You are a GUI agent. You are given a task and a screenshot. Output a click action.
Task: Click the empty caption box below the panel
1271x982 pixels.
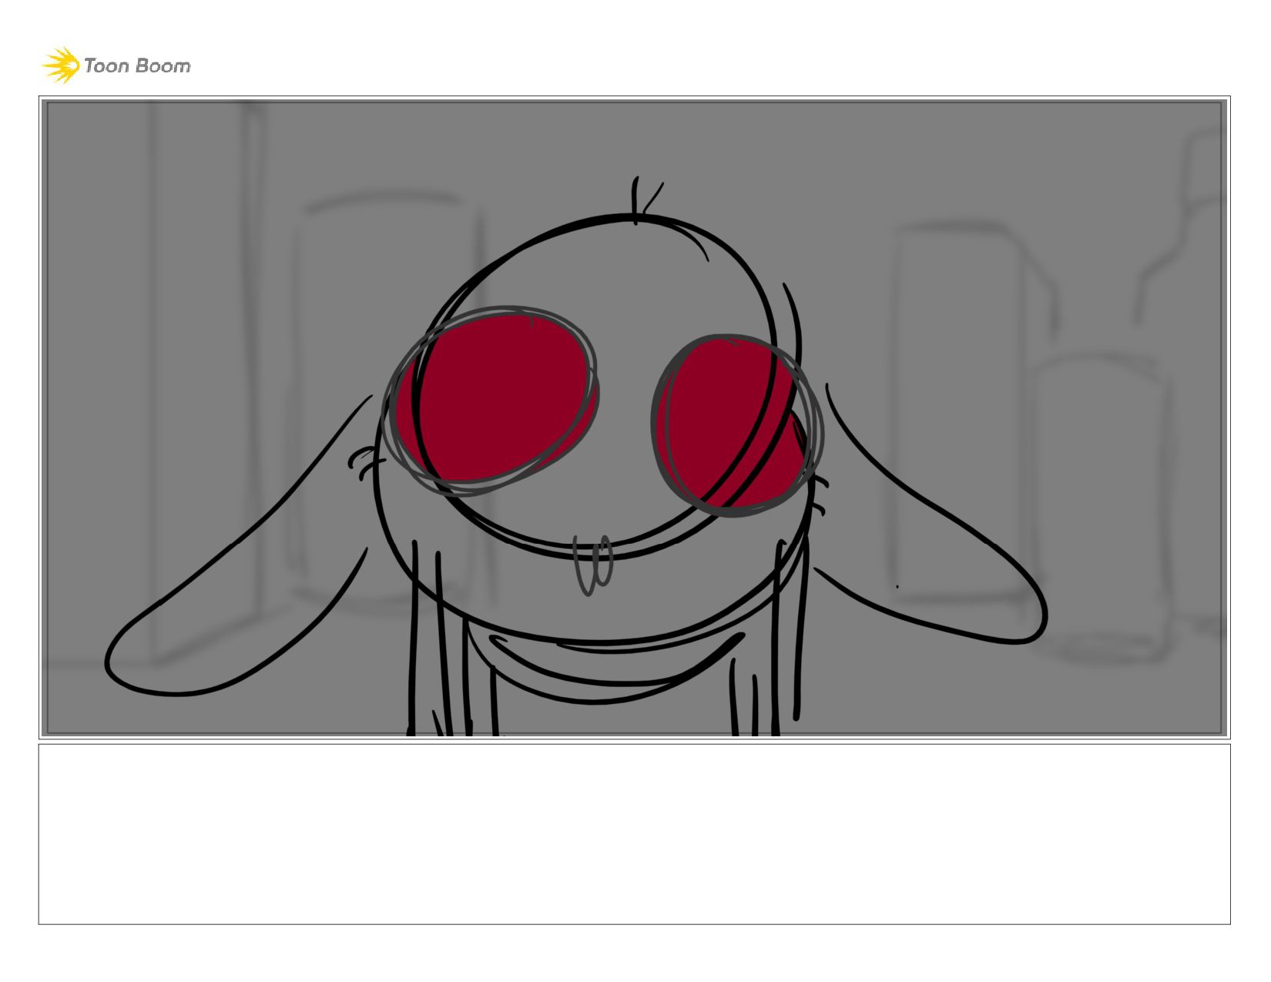click(x=634, y=834)
